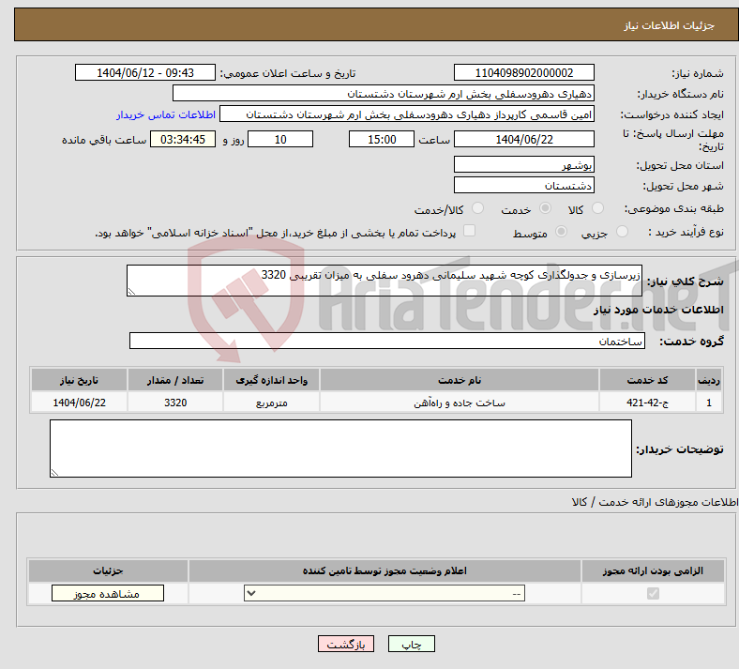
Task: Open the مشاهده مجوز button
Action: coord(107,594)
